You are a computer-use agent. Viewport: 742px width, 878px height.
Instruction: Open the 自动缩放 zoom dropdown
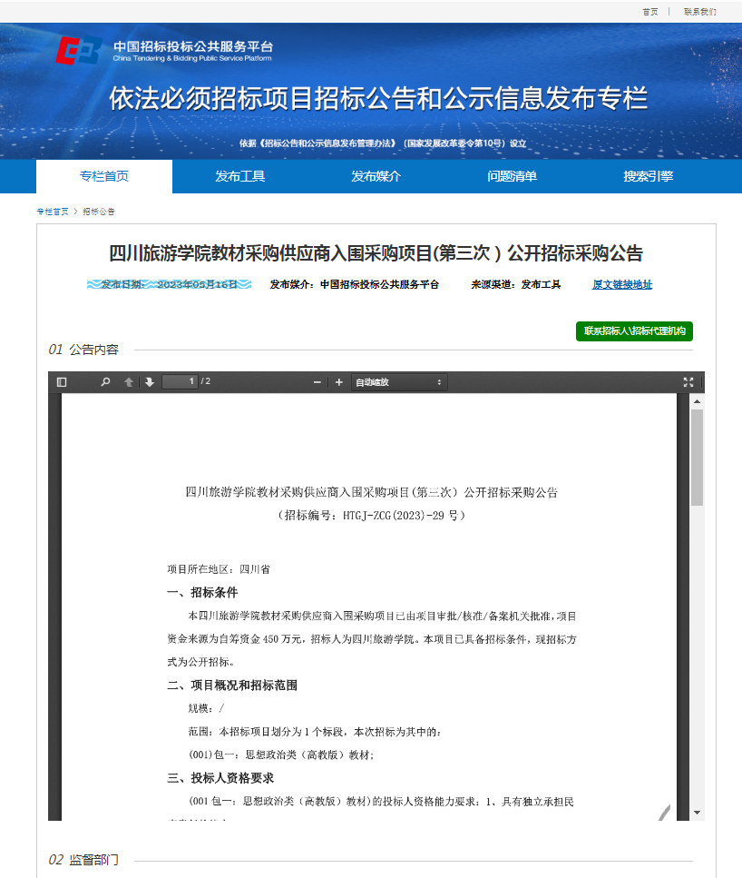[x=399, y=382]
